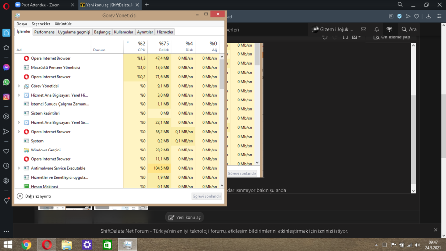Open history clock icon in Opera sidebar

point(6,166)
